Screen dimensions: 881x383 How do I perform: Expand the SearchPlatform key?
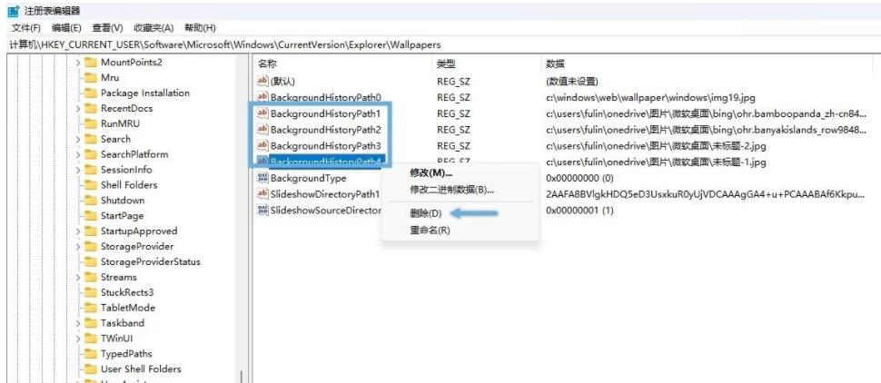pyautogui.click(x=78, y=154)
